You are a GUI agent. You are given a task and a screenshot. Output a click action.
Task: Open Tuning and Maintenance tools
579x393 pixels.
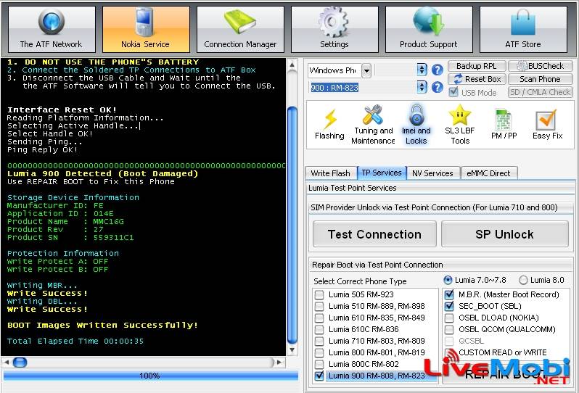[373, 125]
